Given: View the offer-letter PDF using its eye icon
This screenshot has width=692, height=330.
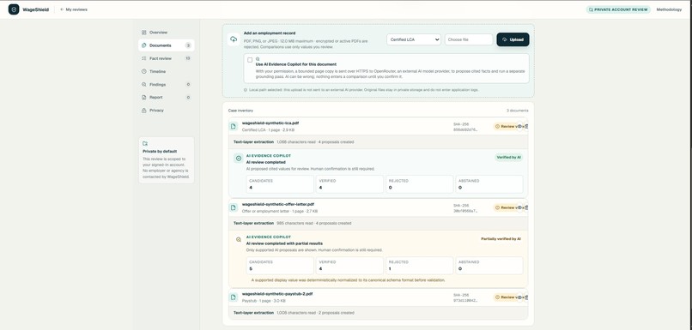Looking at the screenshot, I should pyautogui.click(x=519, y=207).
